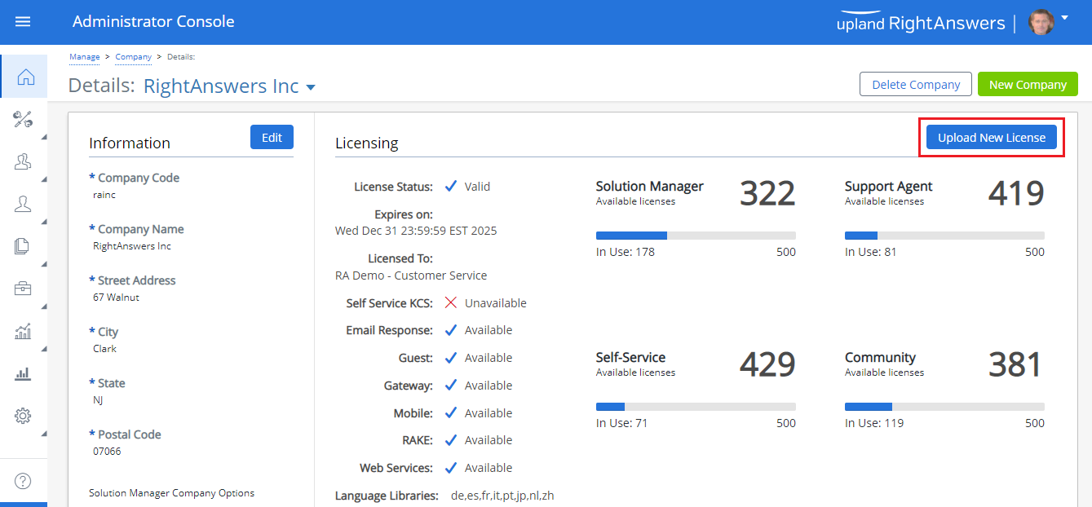Click the Solution Manager license usage bar
The image size is (1092, 507).
pos(696,236)
